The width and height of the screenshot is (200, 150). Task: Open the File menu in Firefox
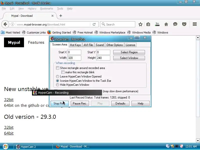4,8
